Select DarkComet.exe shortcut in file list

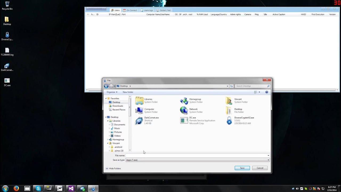tap(147, 121)
